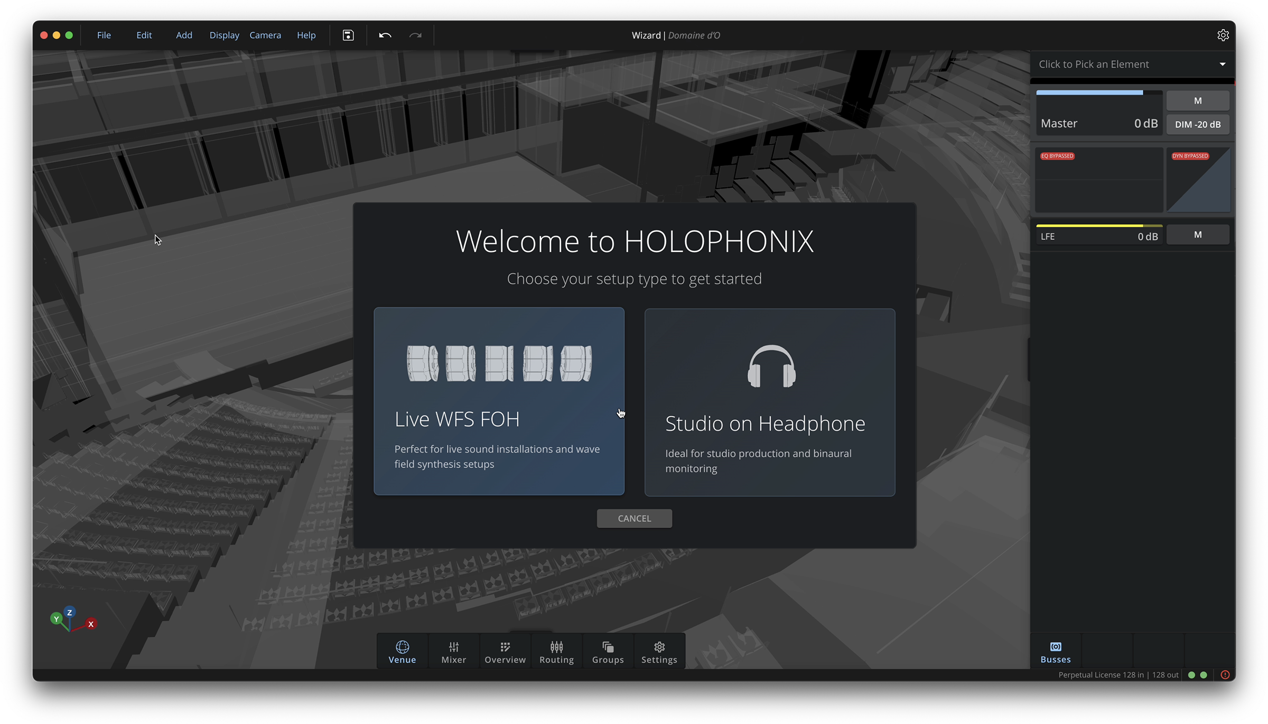The height and width of the screenshot is (724, 1268).
Task: Click the CANCEL button in wizard
Action: pos(634,519)
